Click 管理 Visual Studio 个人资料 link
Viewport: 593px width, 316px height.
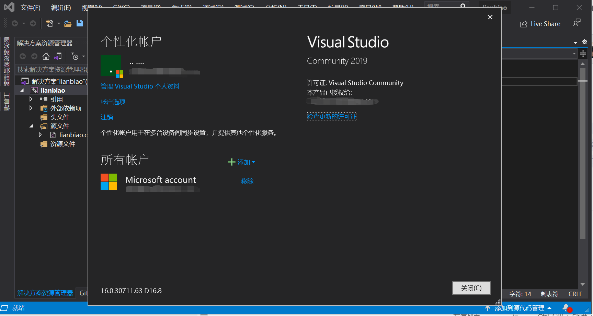(140, 86)
